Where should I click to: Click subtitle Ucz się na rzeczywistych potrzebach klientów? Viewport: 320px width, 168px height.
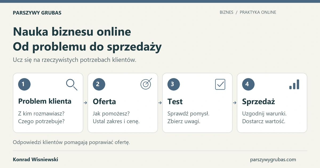click(75, 60)
